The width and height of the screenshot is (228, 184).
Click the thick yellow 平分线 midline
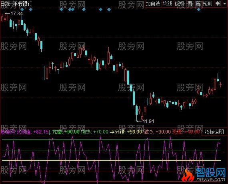111,160
